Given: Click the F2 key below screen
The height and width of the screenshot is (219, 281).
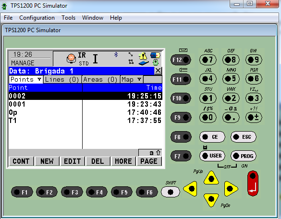Looking at the screenshot, I should tap(47, 192).
